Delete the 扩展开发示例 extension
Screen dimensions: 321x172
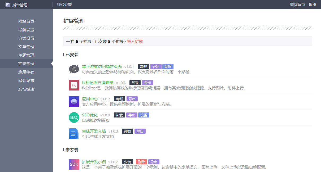pos(141,162)
